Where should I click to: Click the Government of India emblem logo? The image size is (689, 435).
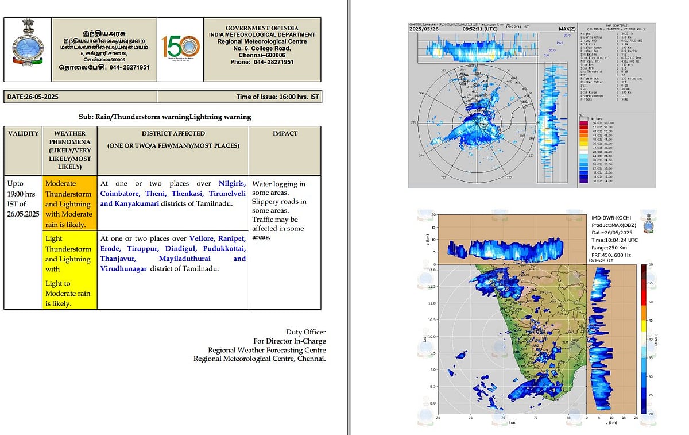27,49
